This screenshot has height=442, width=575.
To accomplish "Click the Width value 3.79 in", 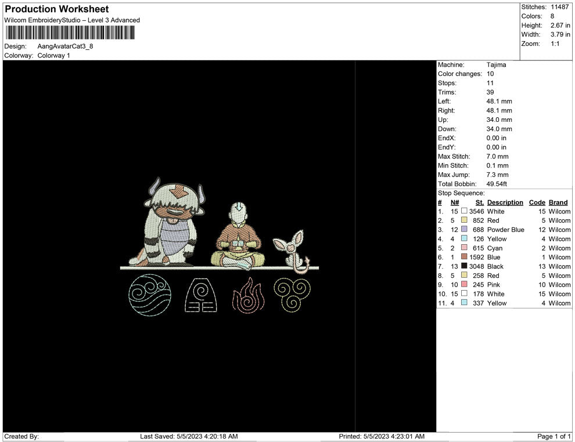I will click(560, 34).
